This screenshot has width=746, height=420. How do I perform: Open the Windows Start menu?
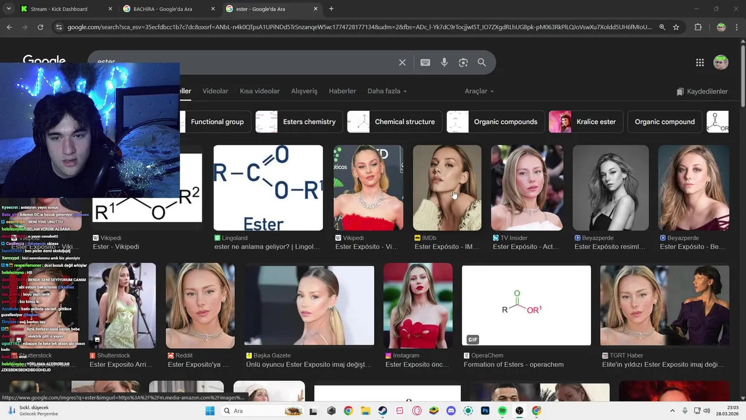coord(210,411)
